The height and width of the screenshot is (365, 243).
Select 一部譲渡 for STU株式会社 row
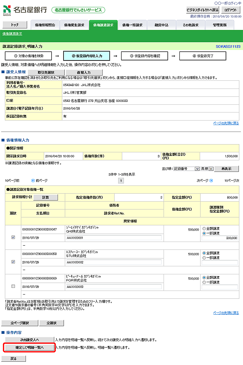pyautogui.click(x=204, y=258)
